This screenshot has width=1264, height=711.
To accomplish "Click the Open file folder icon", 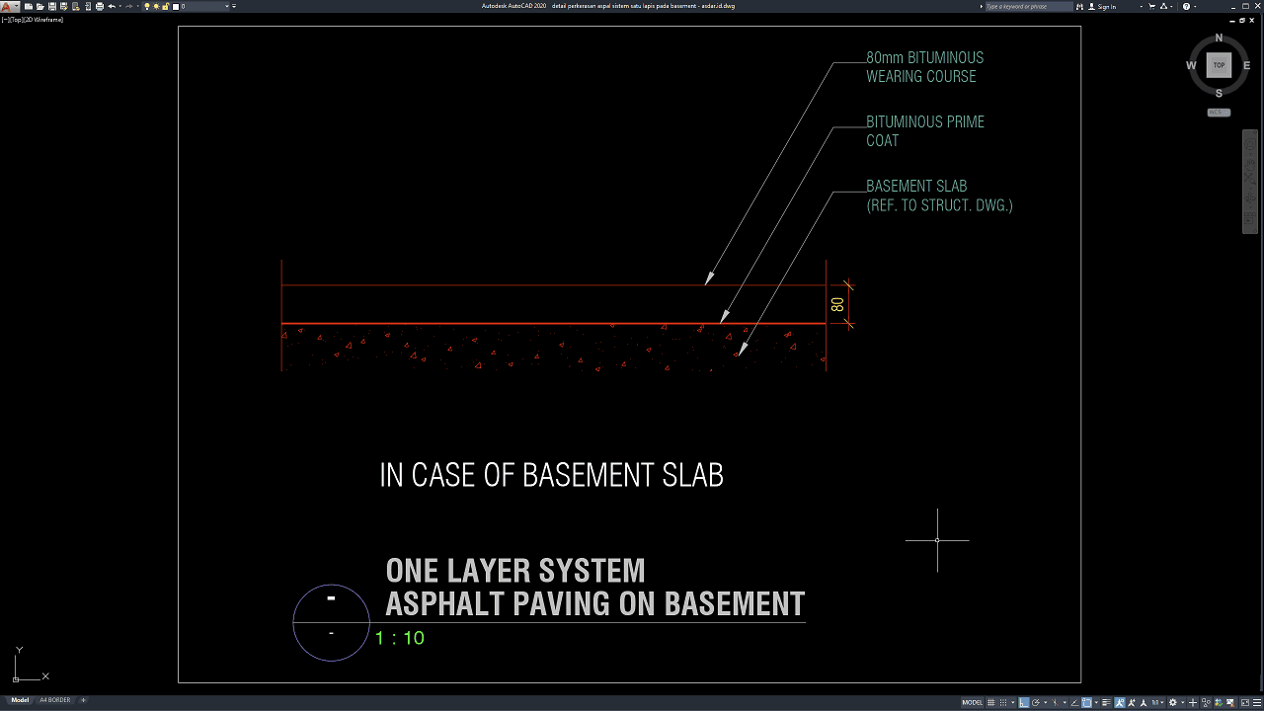I will pyautogui.click(x=39, y=6).
